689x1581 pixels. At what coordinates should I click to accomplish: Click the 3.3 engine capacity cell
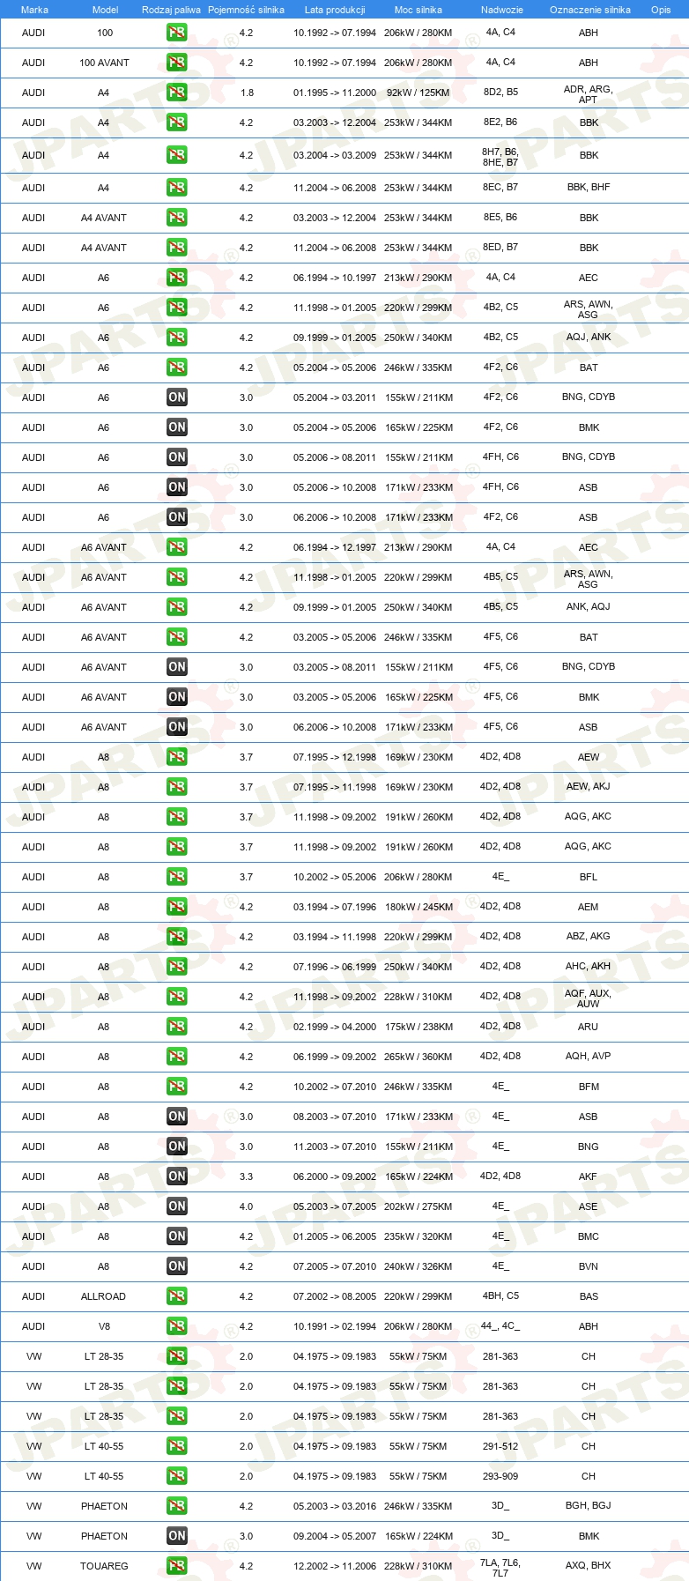coord(246,1176)
